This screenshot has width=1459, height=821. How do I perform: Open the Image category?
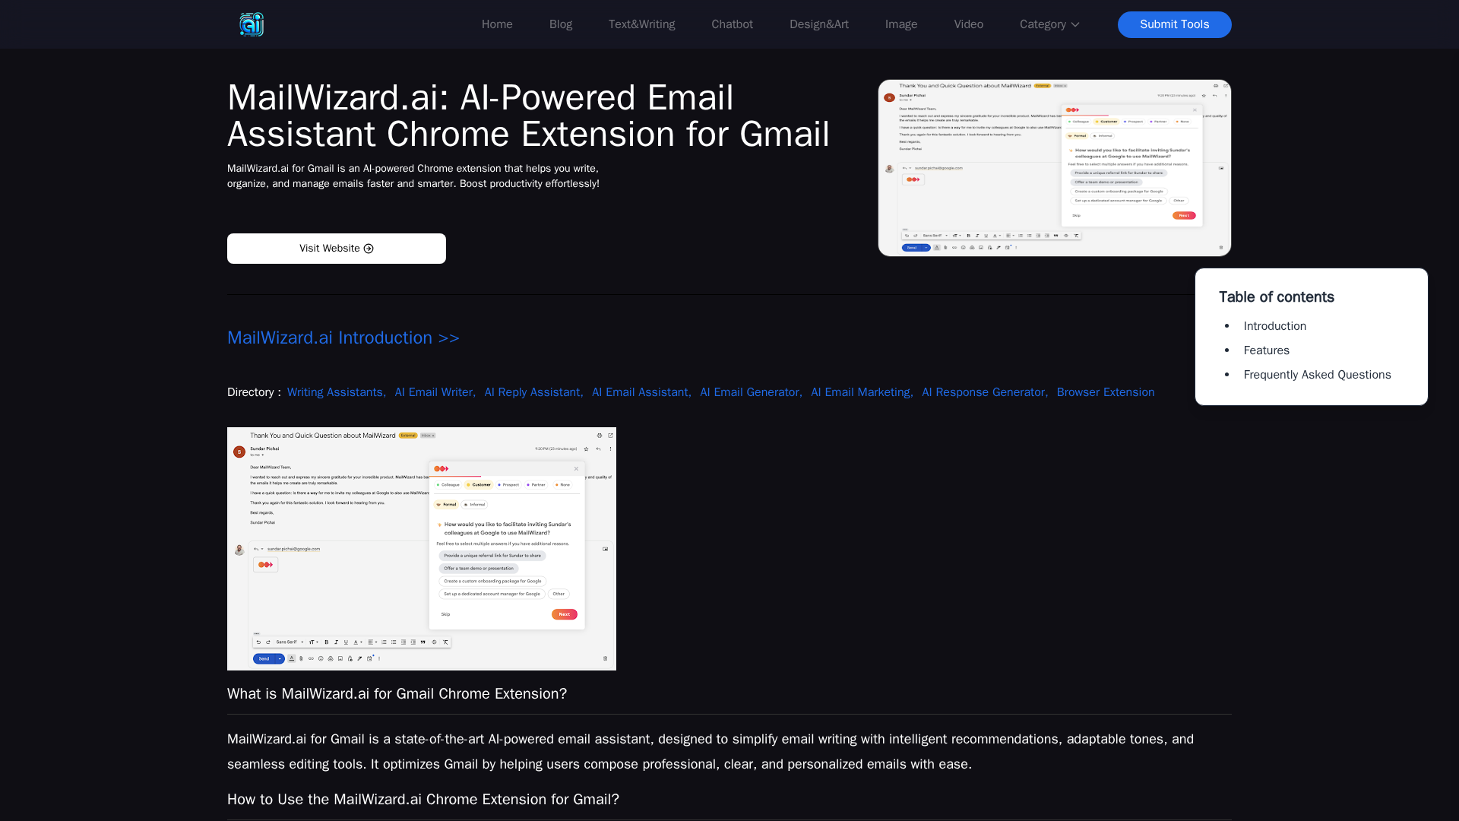coord(900,24)
